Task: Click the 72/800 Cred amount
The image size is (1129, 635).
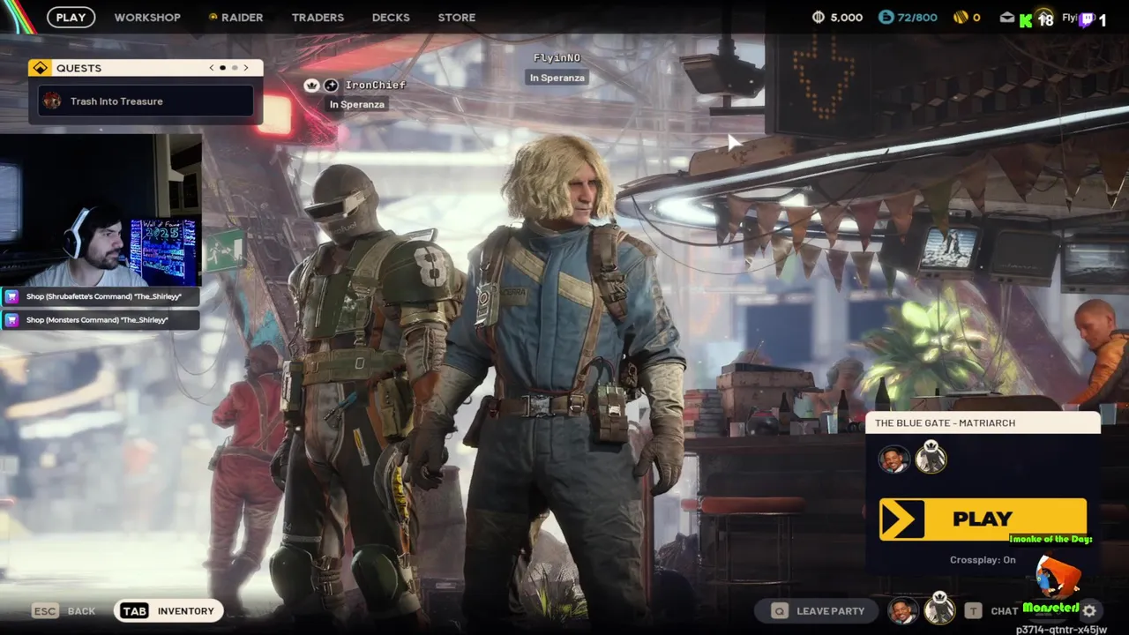Action: (x=917, y=17)
